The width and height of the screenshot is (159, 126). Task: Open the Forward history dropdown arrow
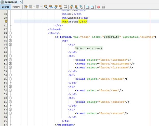point(41,7)
